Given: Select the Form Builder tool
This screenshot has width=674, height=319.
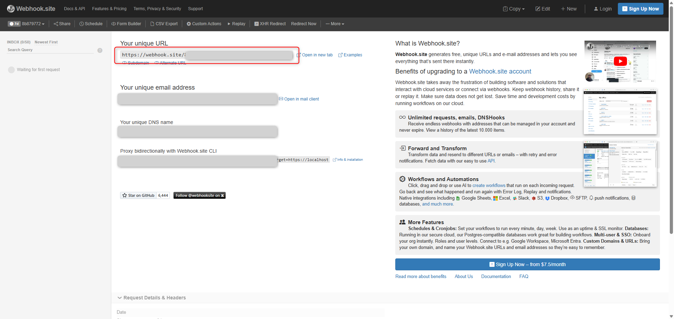Looking at the screenshot, I should point(126,24).
